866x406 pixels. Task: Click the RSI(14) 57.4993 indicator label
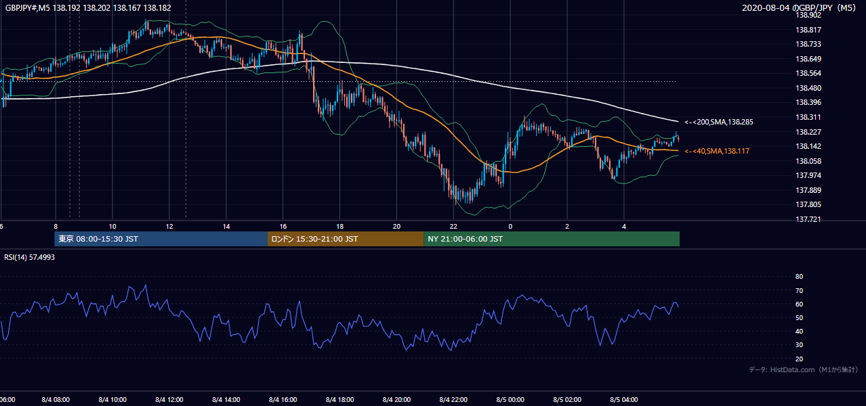(30, 257)
